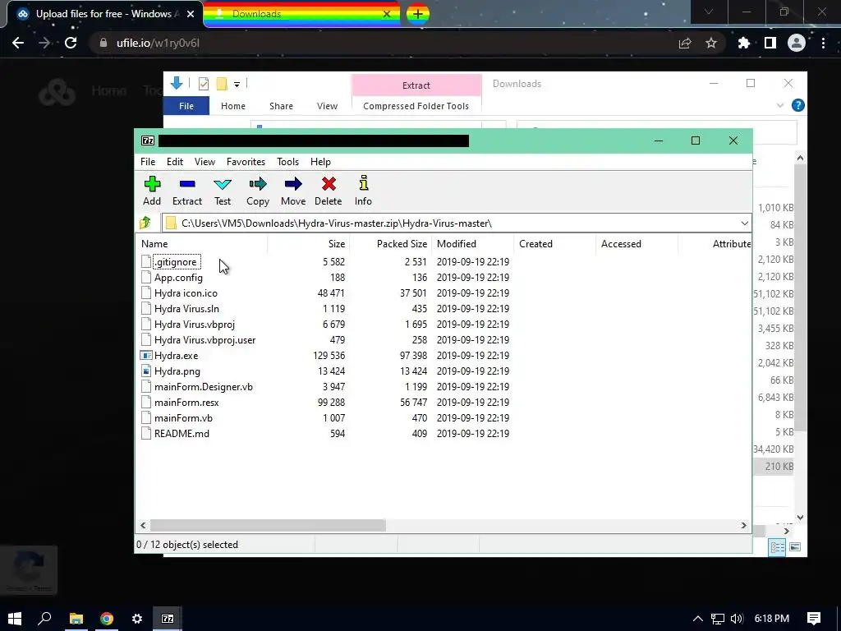The image size is (841, 631).
Task: Open the browser tab search dropdown
Action: pyautogui.click(x=709, y=12)
